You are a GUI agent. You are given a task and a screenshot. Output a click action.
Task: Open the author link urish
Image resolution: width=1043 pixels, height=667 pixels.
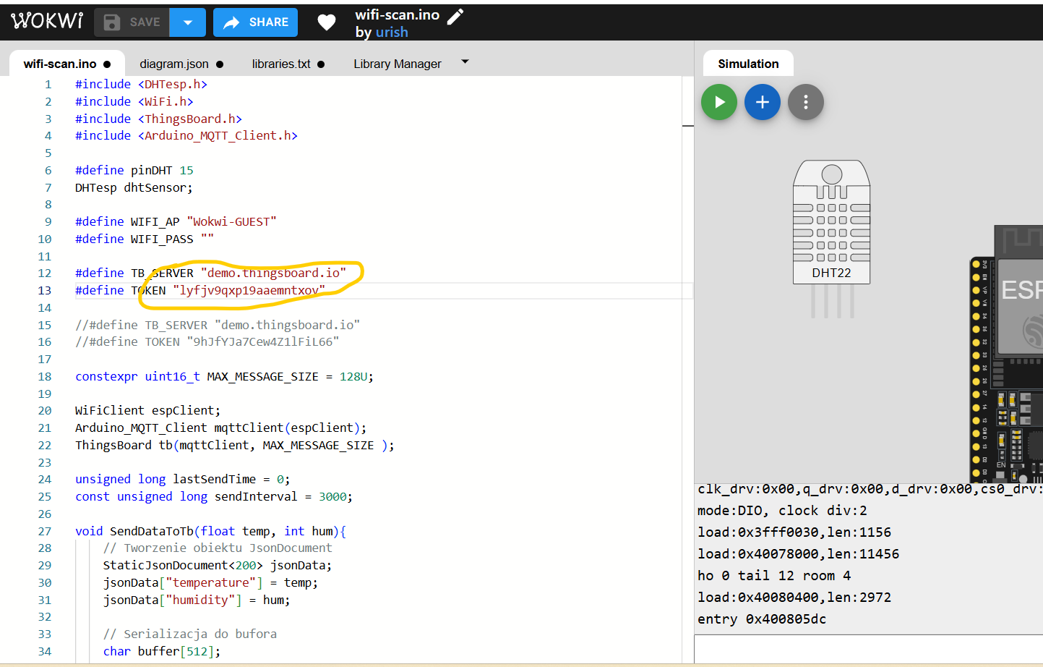pyautogui.click(x=392, y=32)
